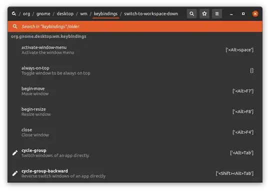Click the empty [] value of always-on-top
Screen dimensions: 270x191
click(x=251, y=70)
